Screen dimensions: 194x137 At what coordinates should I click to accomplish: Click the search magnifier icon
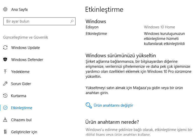(x=72, y=21)
